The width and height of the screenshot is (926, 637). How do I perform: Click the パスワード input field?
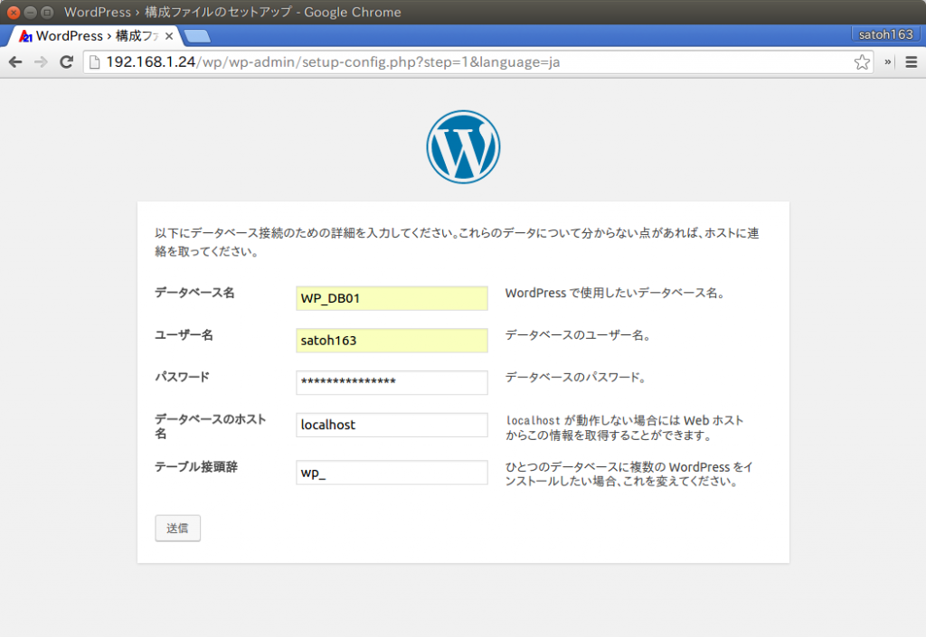tap(392, 382)
